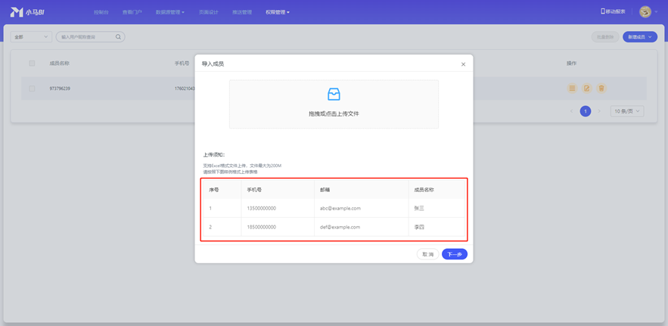Click the search magnifier icon
Image resolution: width=668 pixels, height=326 pixels.
pos(118,37)
